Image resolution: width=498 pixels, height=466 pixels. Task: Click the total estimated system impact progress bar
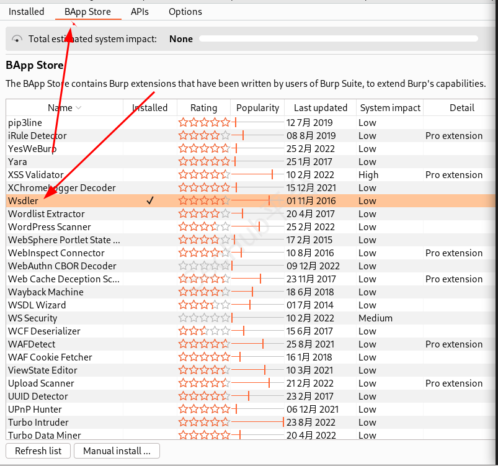(338, 38)
